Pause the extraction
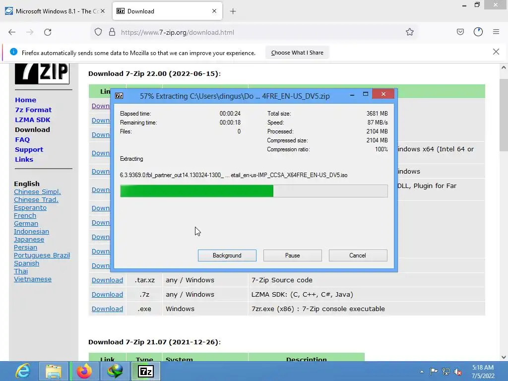508x381 pixels. click(293, 255)
